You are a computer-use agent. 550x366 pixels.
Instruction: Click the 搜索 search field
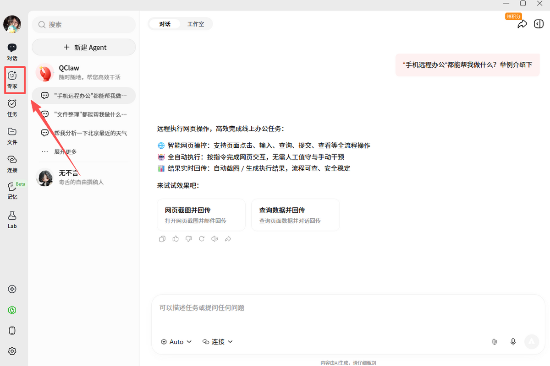(84, 25)
